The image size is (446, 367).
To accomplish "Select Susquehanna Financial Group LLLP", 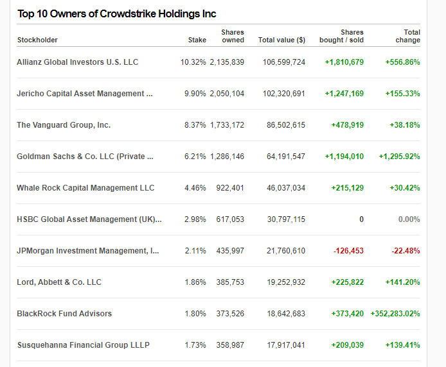I will [x=84, y=345].
